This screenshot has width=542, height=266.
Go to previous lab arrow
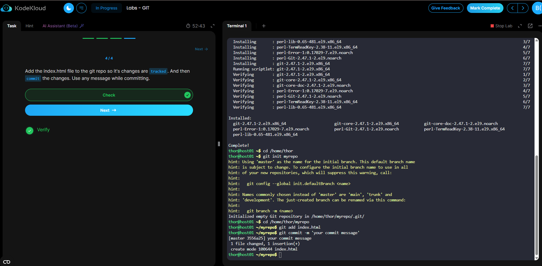[512, 8]
